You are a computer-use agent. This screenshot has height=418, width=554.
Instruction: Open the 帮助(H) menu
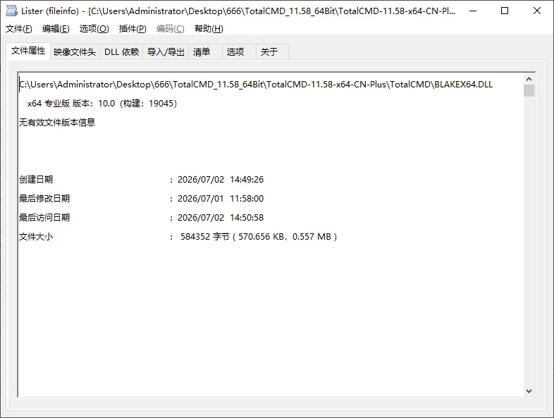[209, 29]
